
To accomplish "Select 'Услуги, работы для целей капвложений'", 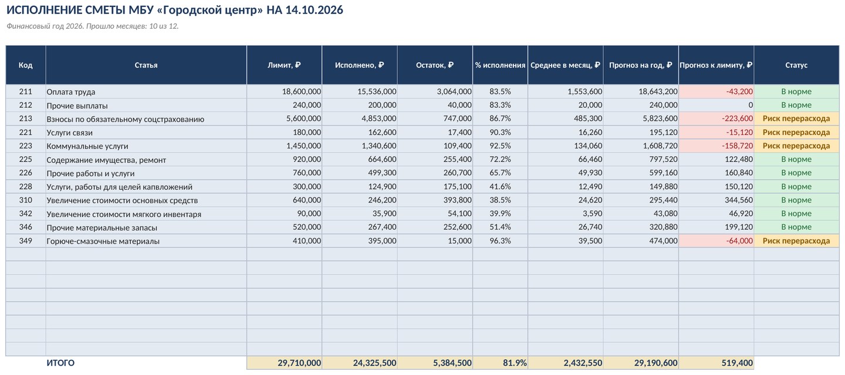I will pyautogui.click(x=146, y=186).
